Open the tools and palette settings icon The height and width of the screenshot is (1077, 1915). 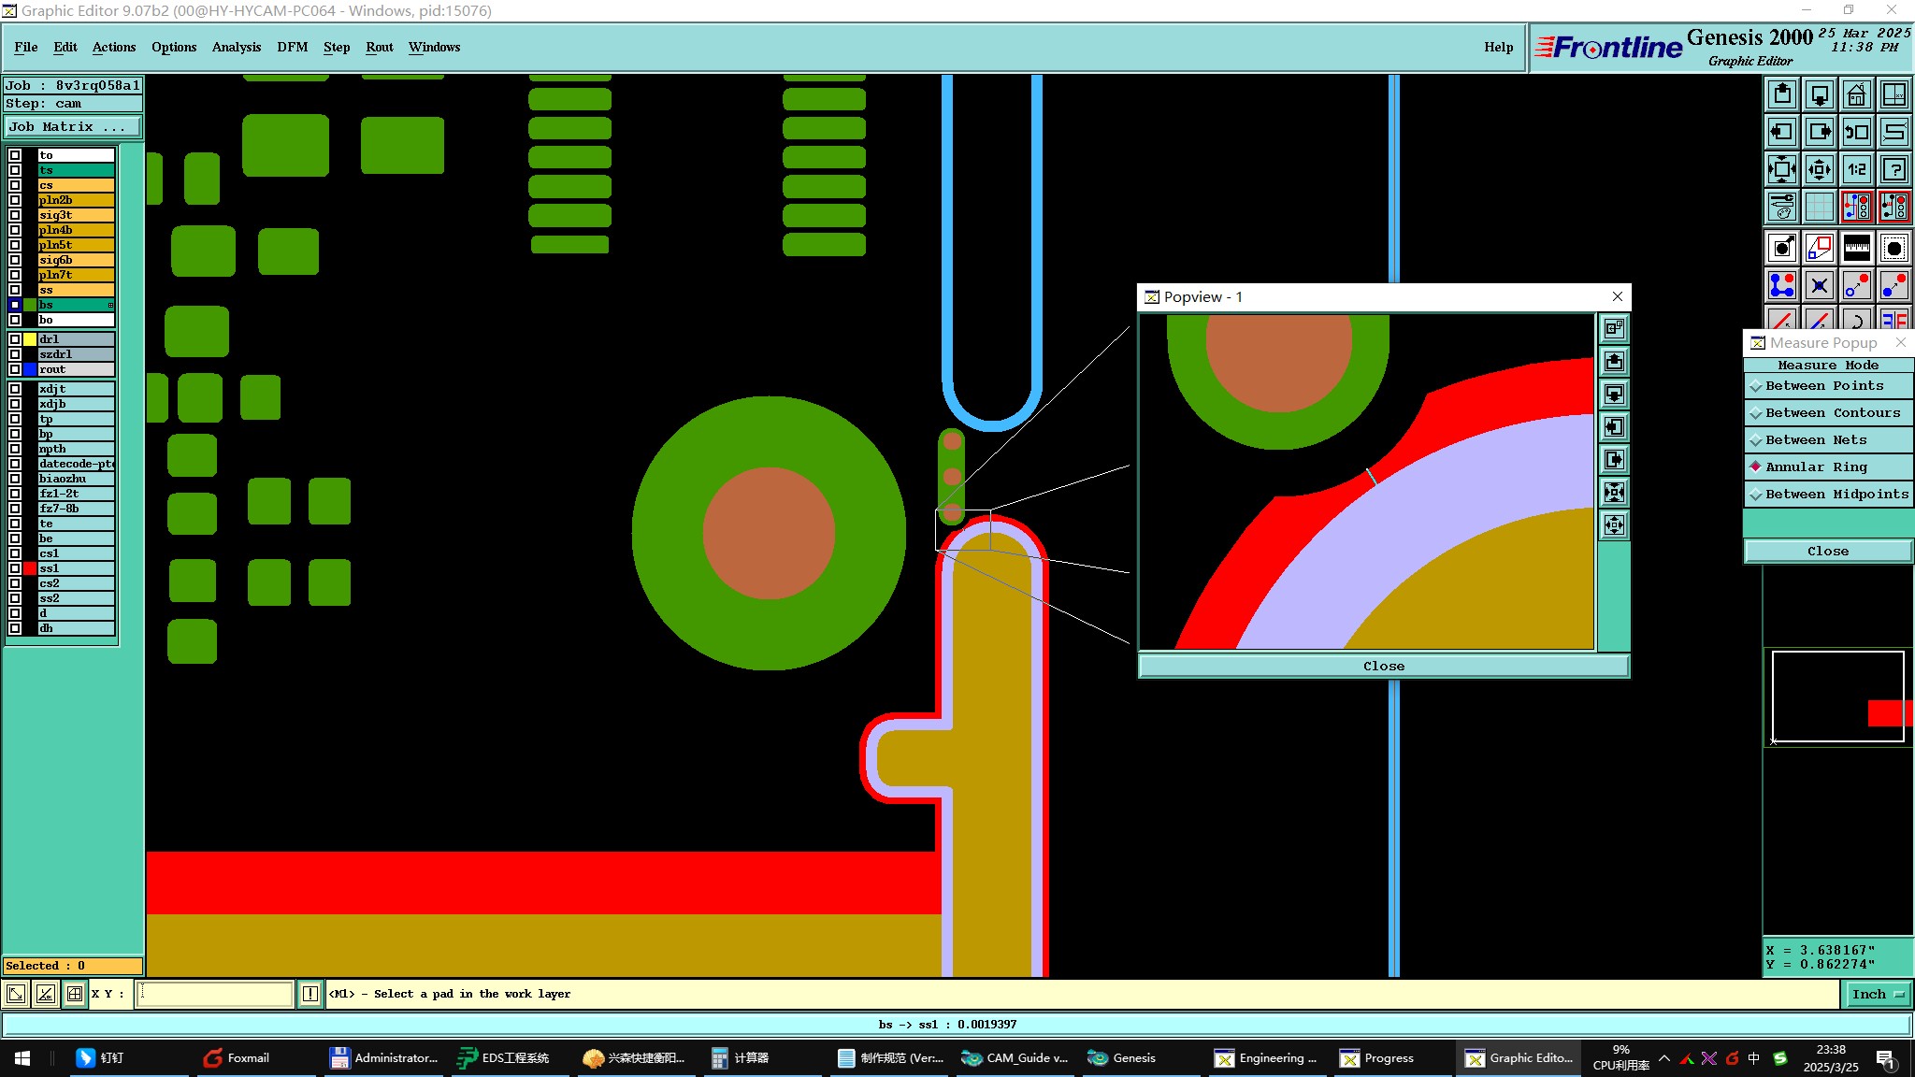click(1782, 207)
